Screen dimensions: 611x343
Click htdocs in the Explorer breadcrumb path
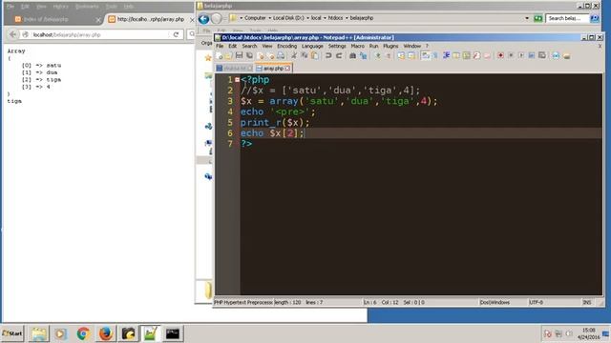tap(335, 18)
